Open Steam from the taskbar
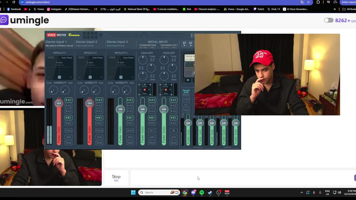356x200 pixels. tap(210, 192)
